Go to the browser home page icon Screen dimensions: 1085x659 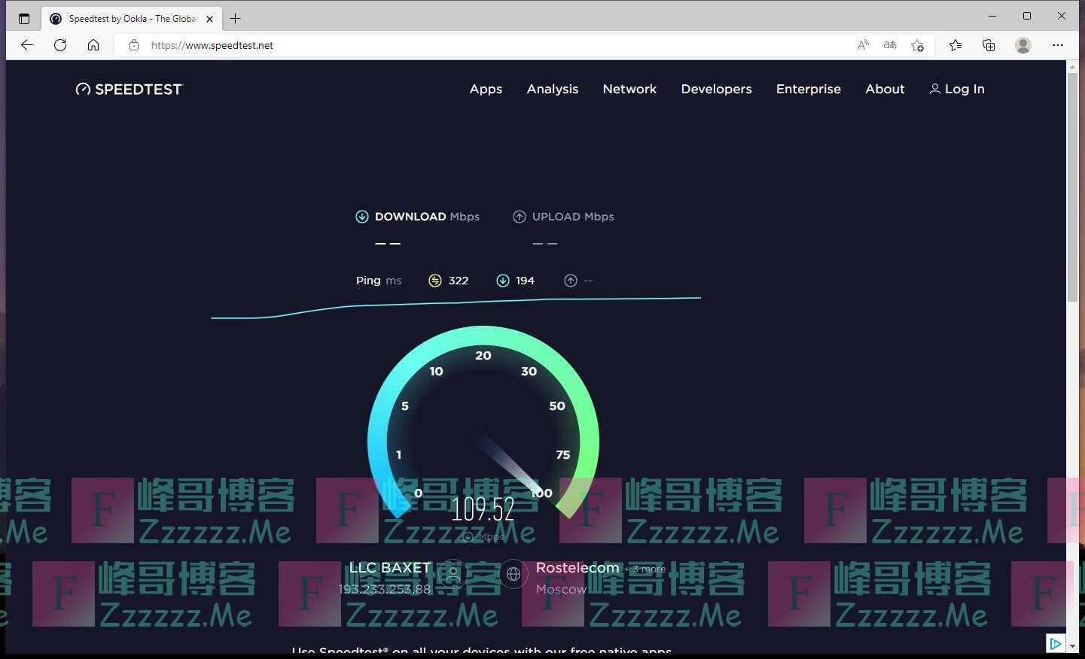click(x=93, y=45)
